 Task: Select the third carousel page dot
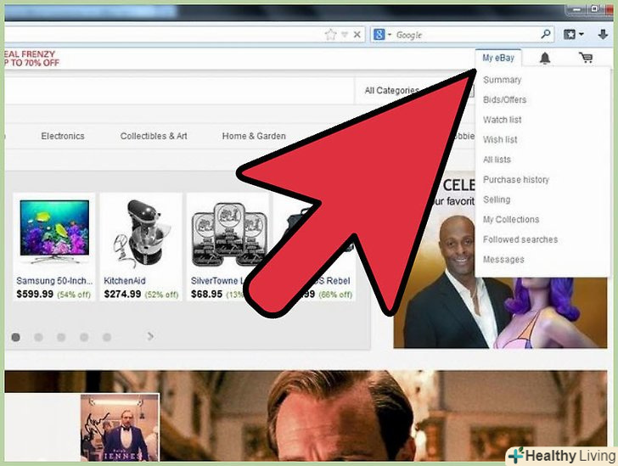(61, 338)
